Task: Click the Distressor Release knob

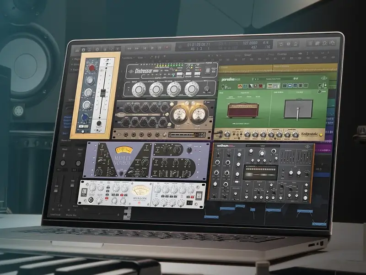Action: (174, 89)
